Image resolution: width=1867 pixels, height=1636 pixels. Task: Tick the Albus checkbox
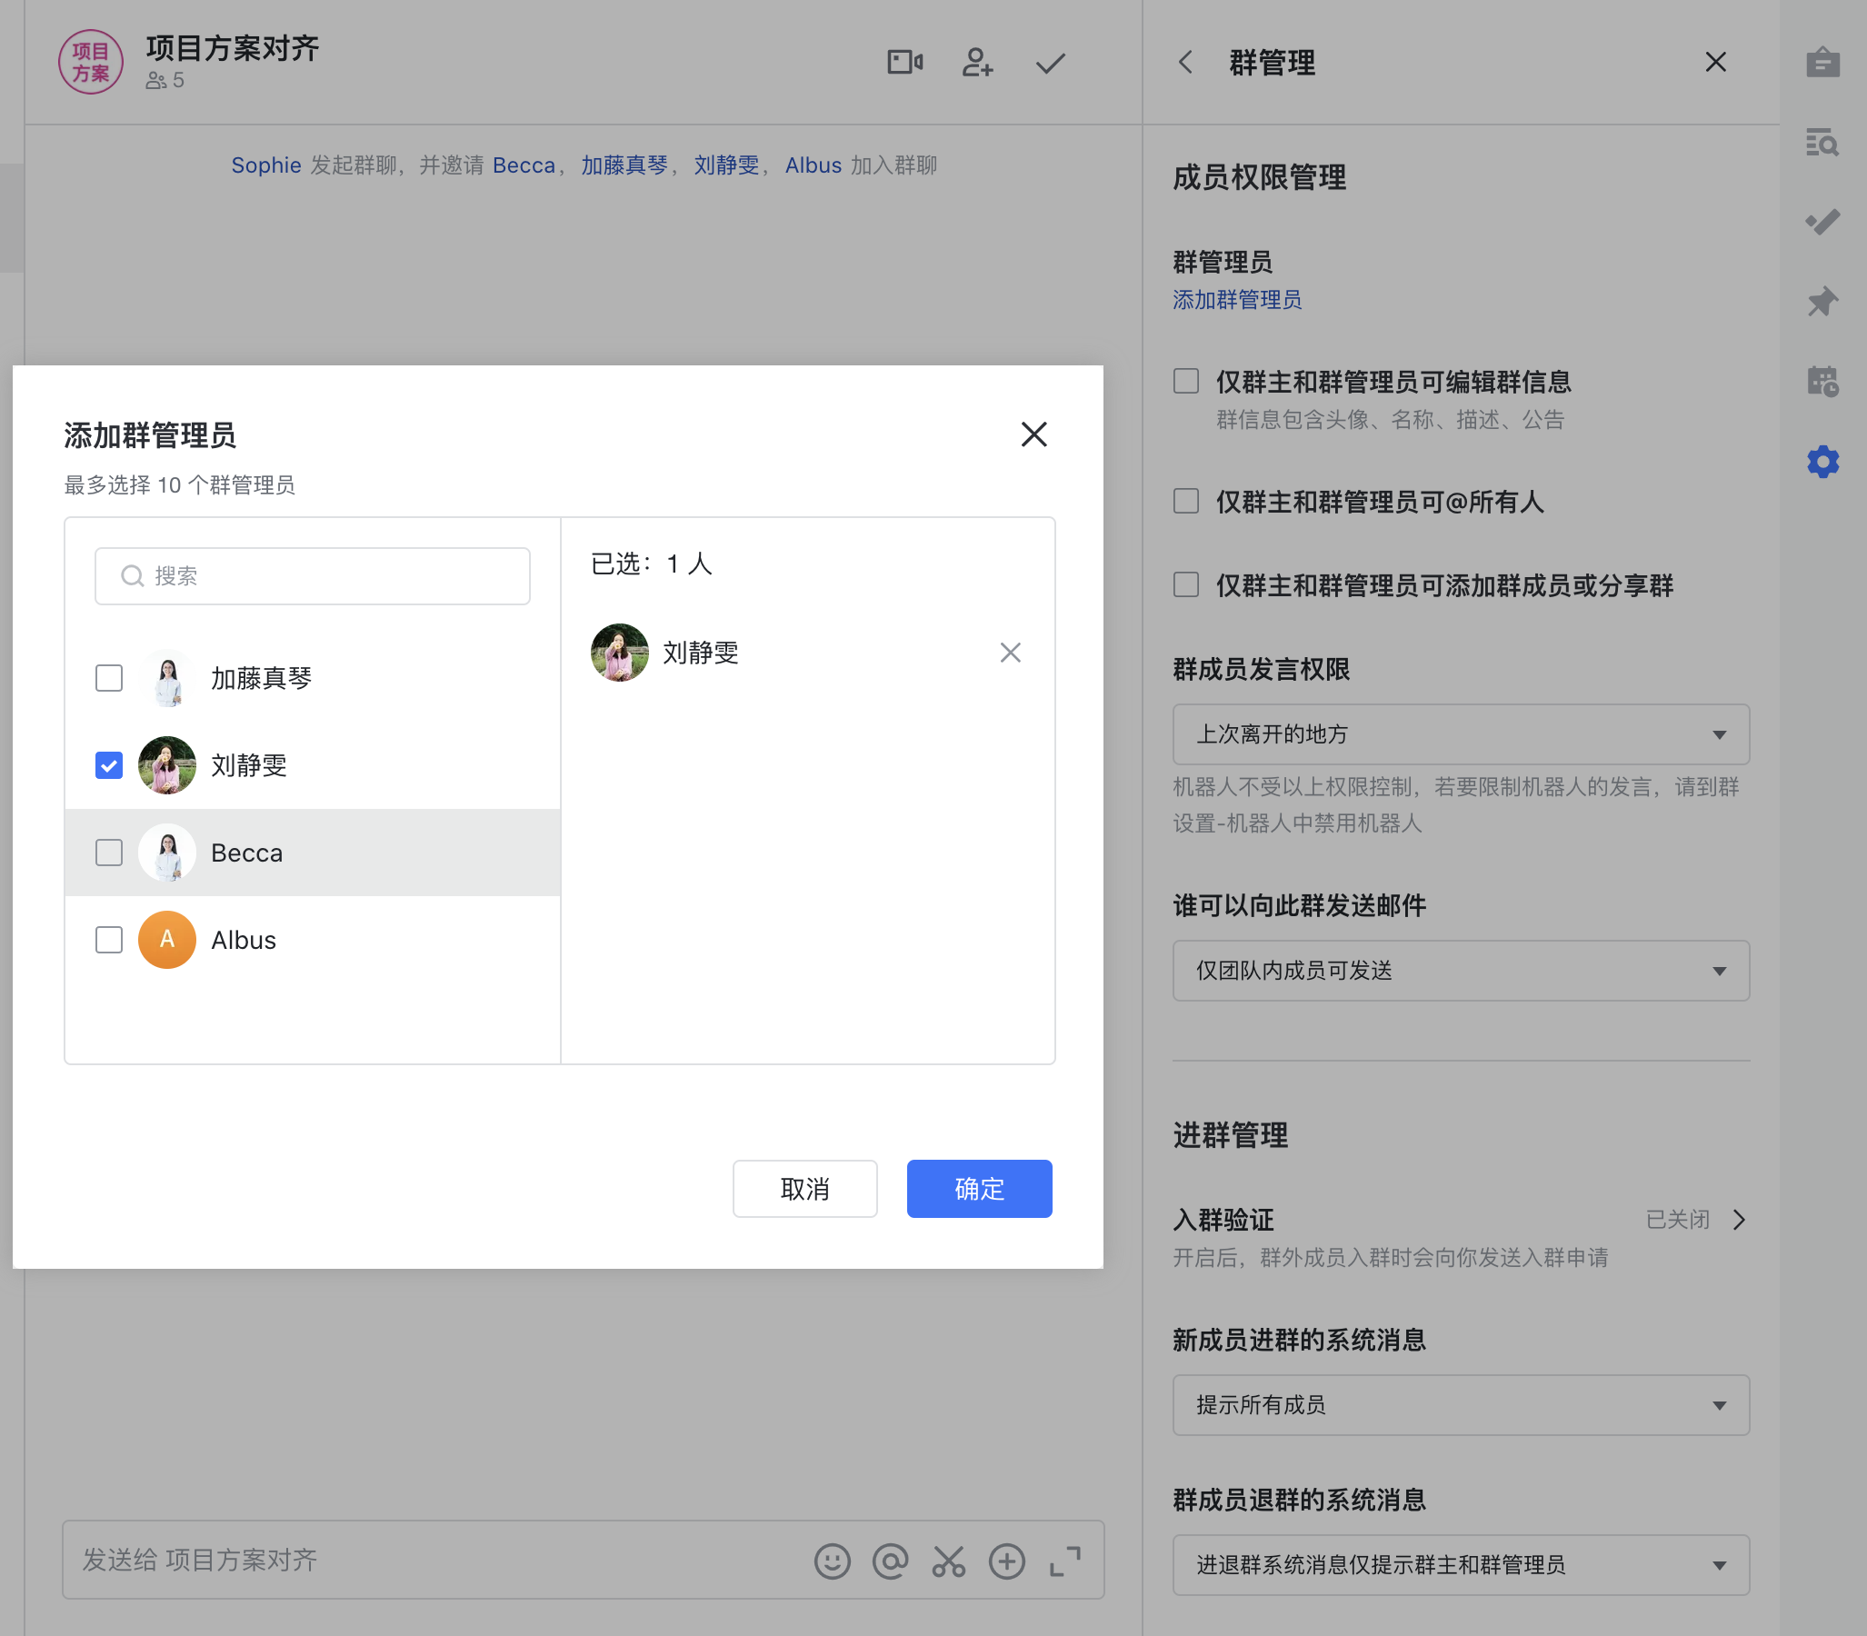(110, 940)
